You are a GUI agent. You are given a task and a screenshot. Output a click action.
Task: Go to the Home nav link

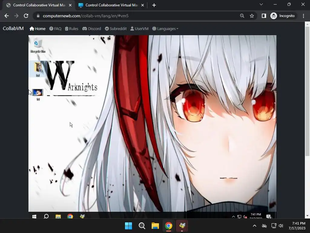38,29
